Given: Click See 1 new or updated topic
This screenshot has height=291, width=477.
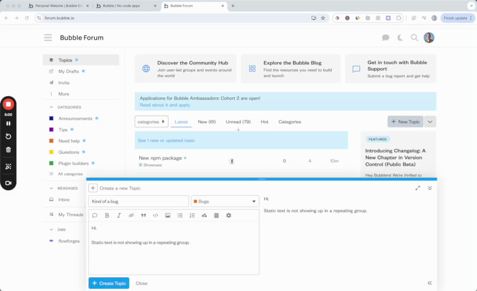Looking at the screenshot, I should [x=166, y=141].
